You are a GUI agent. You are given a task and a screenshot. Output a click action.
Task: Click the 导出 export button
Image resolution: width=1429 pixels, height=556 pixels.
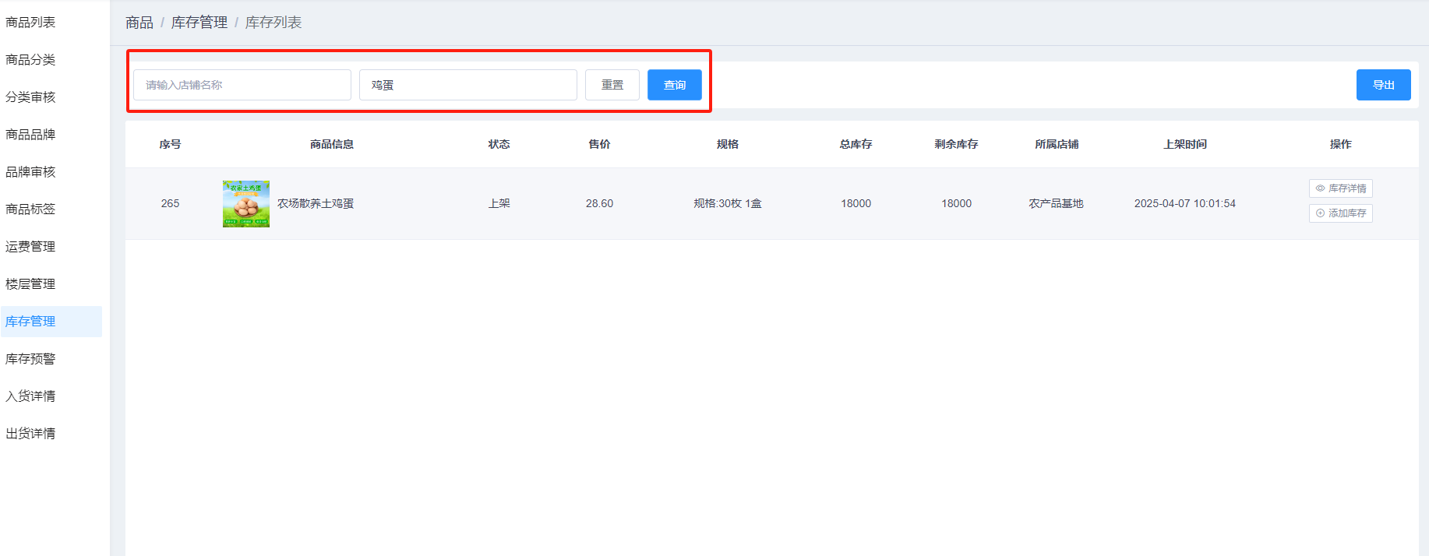1383,85
